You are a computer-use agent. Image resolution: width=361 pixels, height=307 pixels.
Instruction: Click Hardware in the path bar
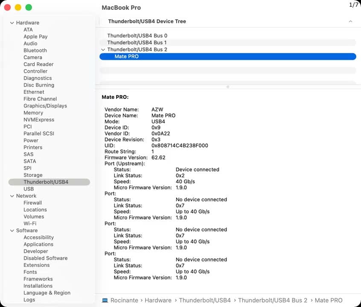(158, 300)
